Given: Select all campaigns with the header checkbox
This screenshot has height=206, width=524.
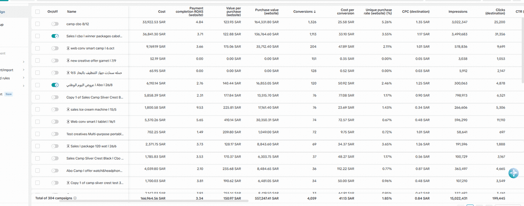Looking at the screenshot, I should (37, 11).
